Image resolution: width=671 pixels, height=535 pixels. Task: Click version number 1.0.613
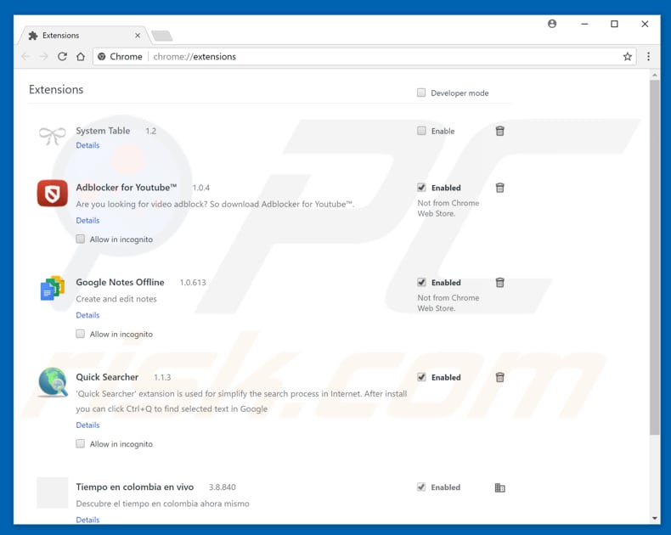193,283
